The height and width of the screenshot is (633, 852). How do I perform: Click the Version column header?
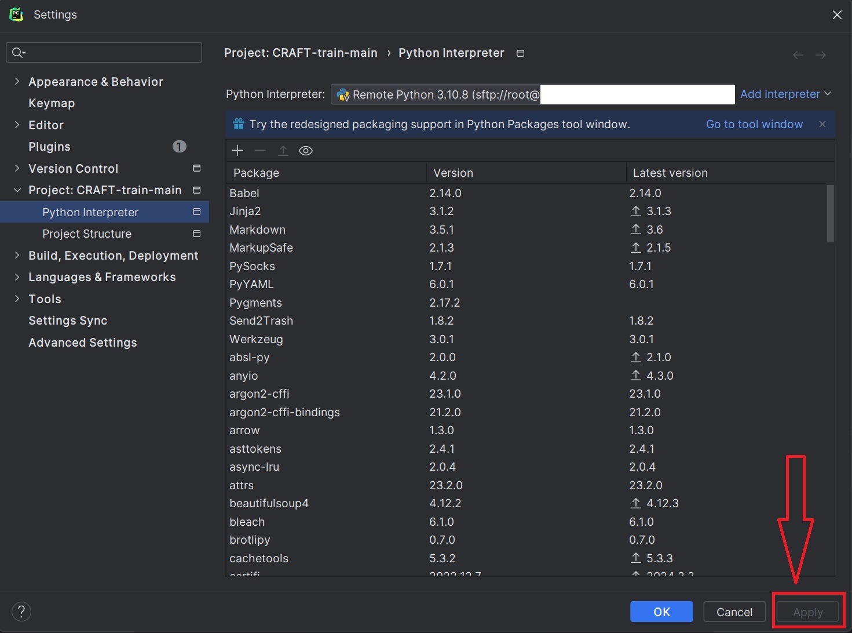coord(526,173)
